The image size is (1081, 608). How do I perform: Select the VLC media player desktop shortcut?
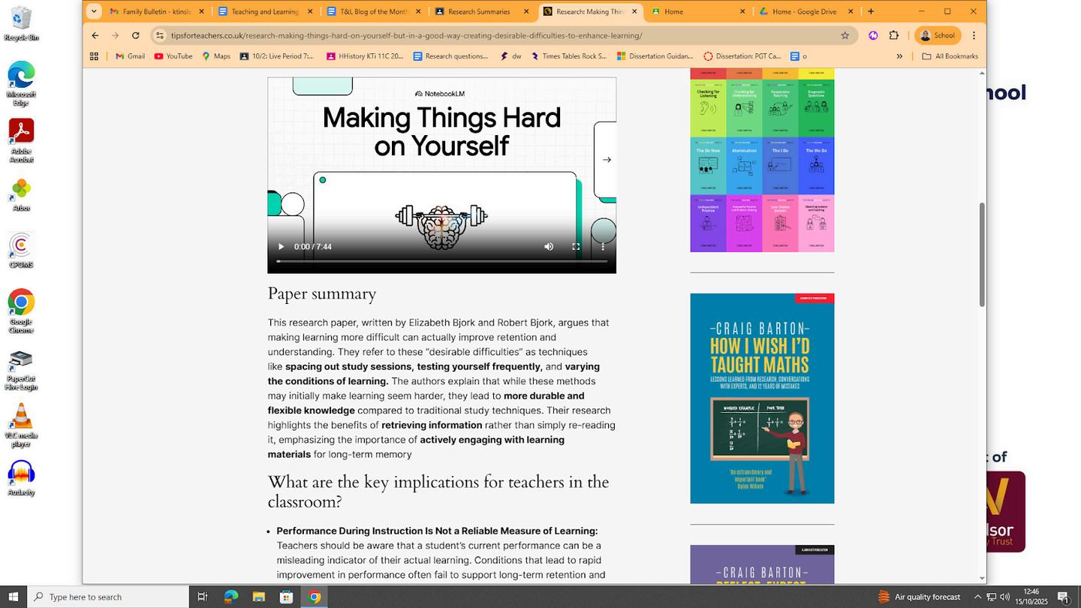point(21,426)
